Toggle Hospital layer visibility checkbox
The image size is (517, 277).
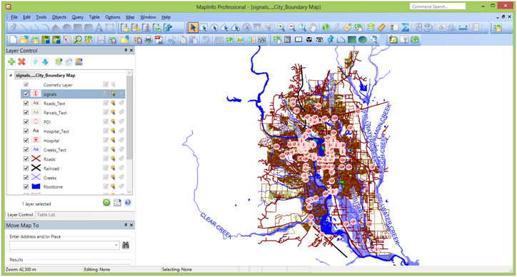[26, 141]
